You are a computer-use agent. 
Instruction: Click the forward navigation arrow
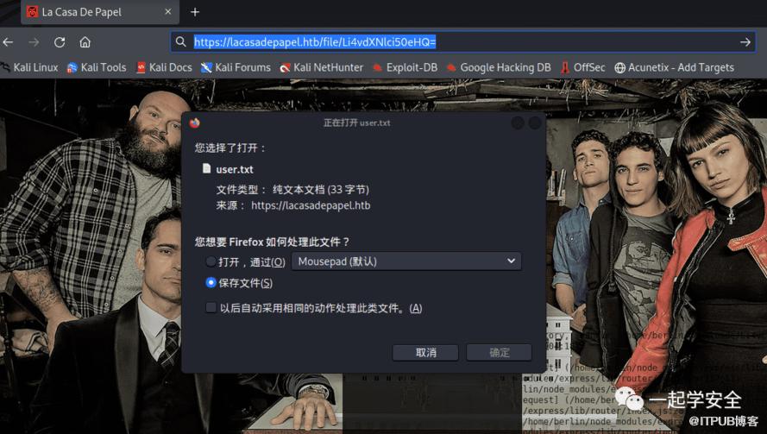click(34, 42)
